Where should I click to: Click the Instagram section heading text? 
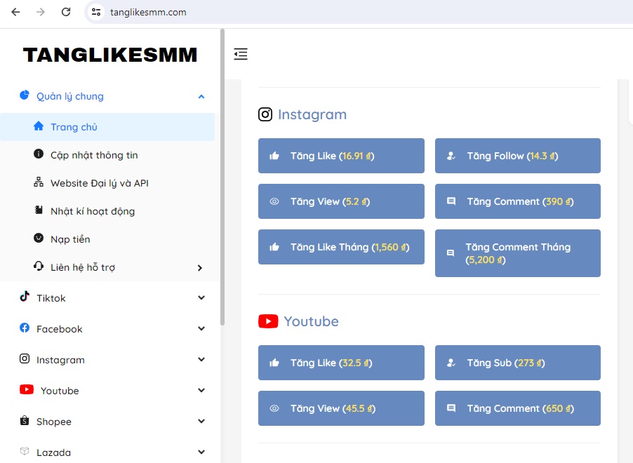click(x=312, y=114)
